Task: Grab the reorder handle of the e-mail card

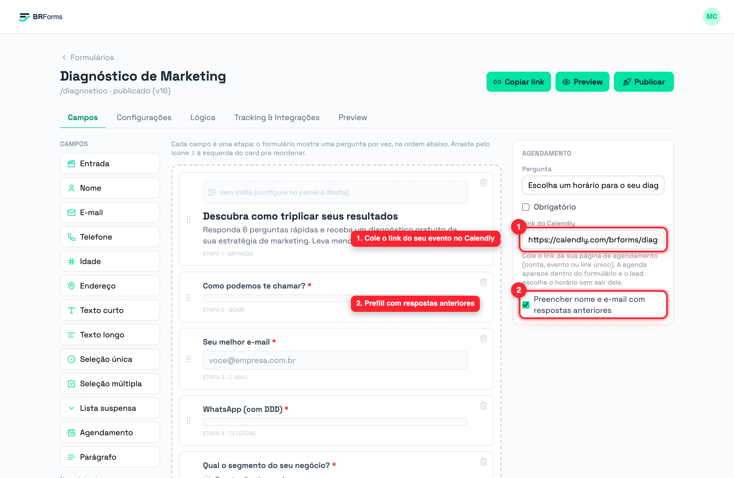Action: [x=189, y=359]
